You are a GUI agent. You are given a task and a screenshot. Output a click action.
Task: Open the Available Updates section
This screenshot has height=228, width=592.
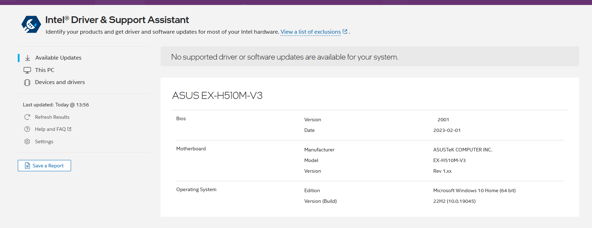coord(58,58)
